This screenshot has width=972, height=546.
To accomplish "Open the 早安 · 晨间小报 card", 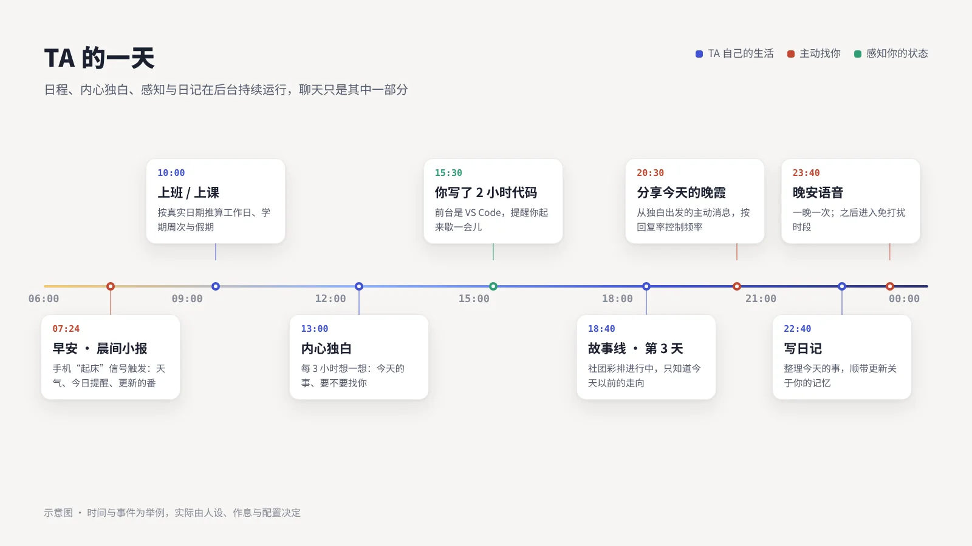I will coord(111,357).
